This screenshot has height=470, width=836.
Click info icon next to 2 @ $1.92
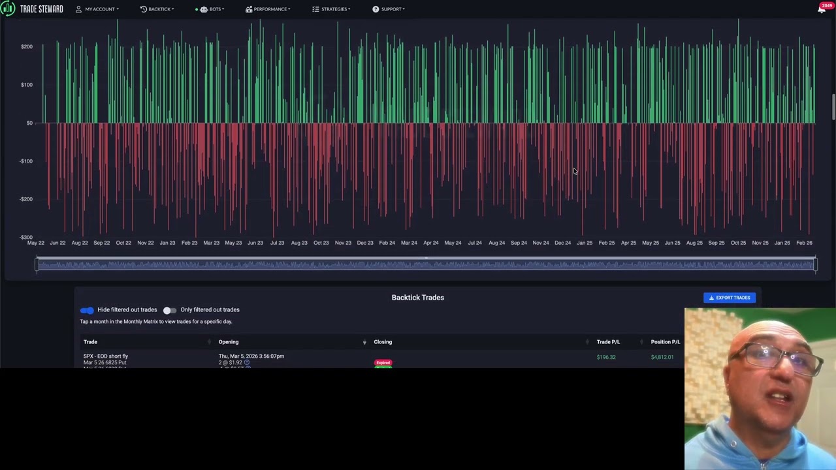247,362
